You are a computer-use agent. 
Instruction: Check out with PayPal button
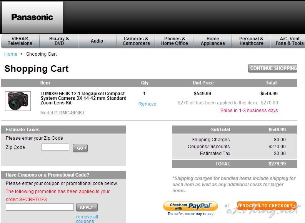[x=190, y=206]
